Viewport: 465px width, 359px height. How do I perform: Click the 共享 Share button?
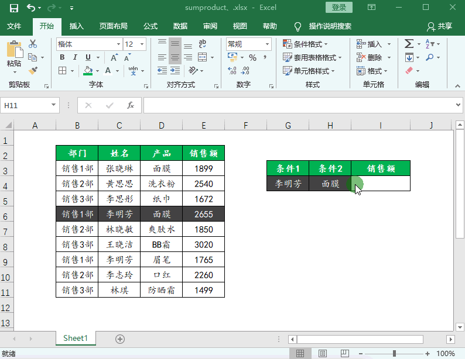[x=439, y=26]
